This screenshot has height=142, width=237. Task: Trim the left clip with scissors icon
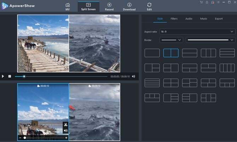[x=65, y=125]
